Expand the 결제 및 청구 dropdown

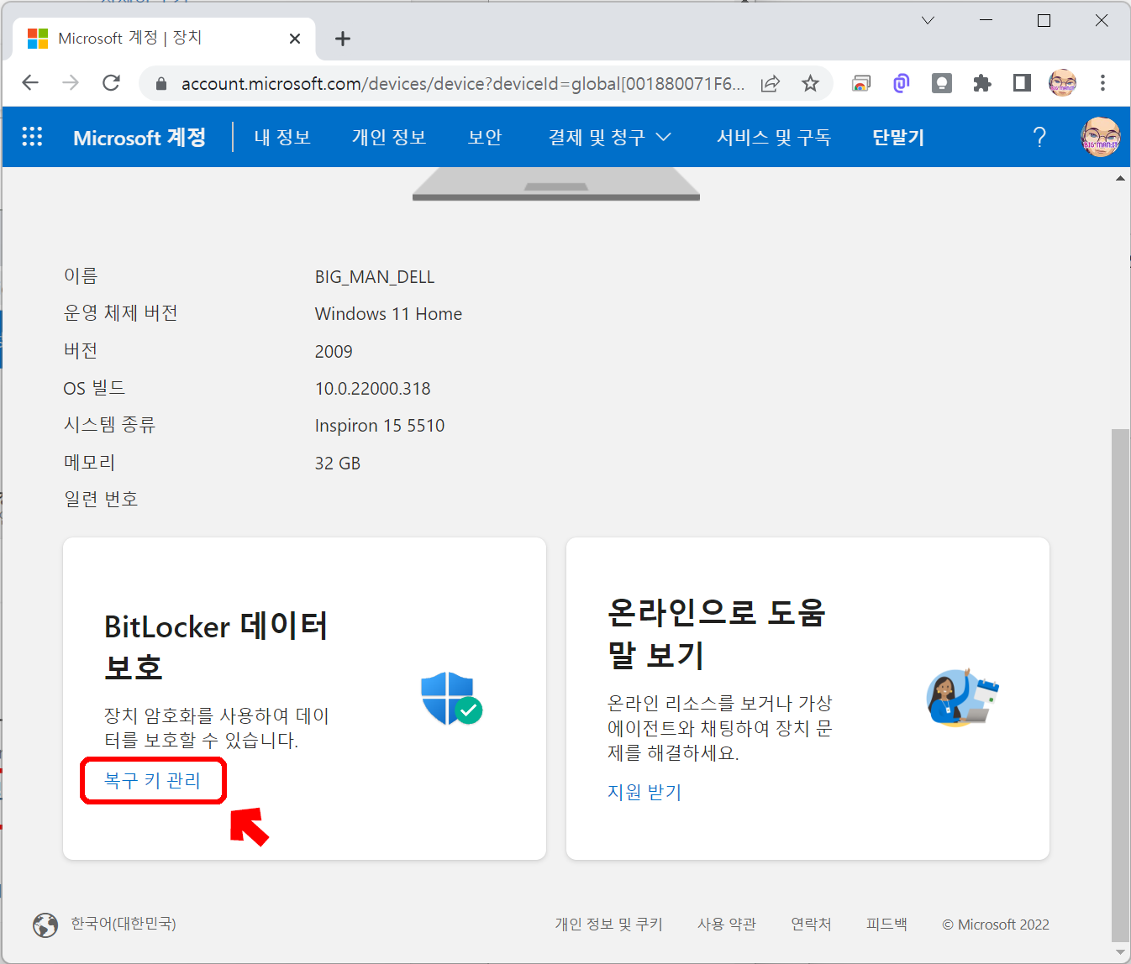point(609,137)
